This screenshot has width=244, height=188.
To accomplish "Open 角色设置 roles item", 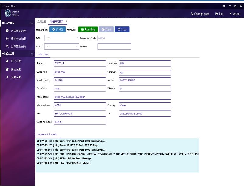I will point(16,69).
